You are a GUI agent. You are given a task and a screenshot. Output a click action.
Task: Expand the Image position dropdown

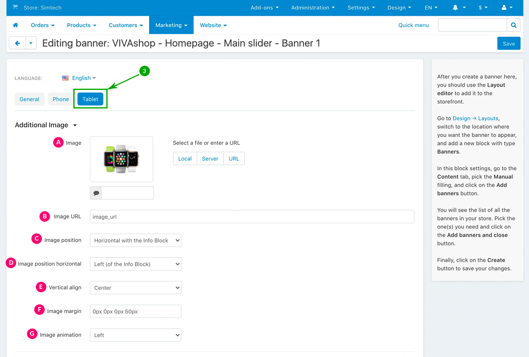[135, 241]
